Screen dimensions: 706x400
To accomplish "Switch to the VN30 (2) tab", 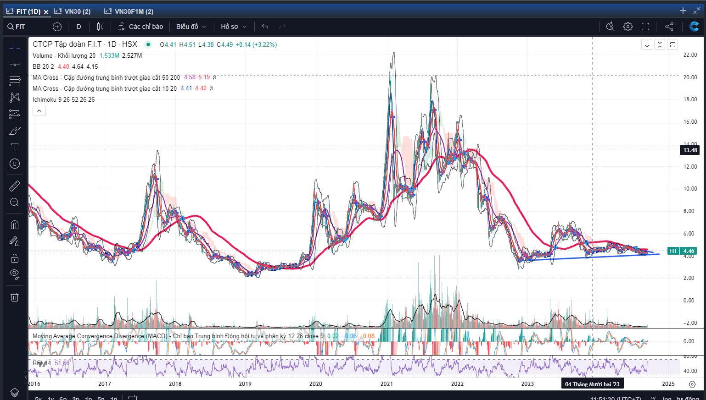I will point(73,11).
